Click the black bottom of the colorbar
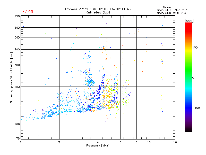 tap(188, 130)
